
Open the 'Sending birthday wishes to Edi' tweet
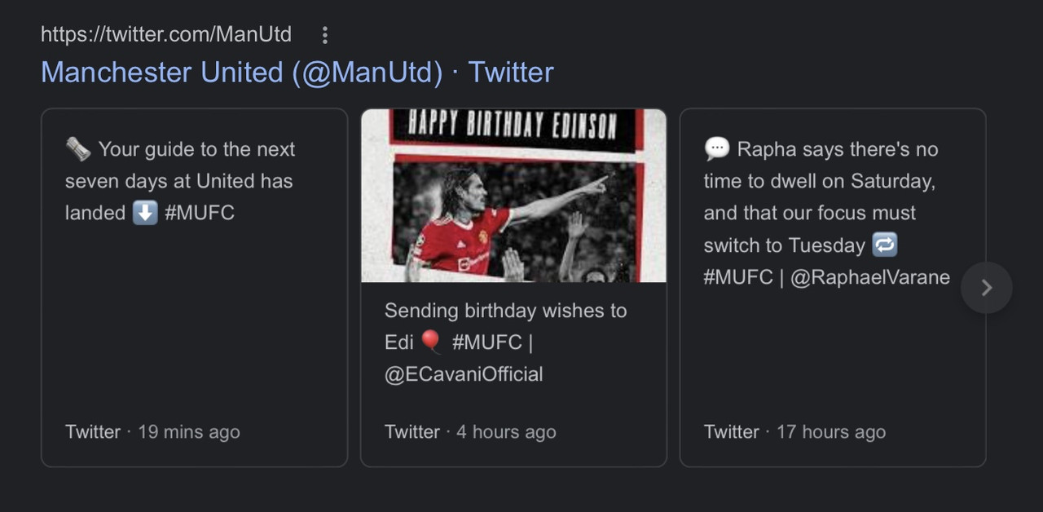505,311
